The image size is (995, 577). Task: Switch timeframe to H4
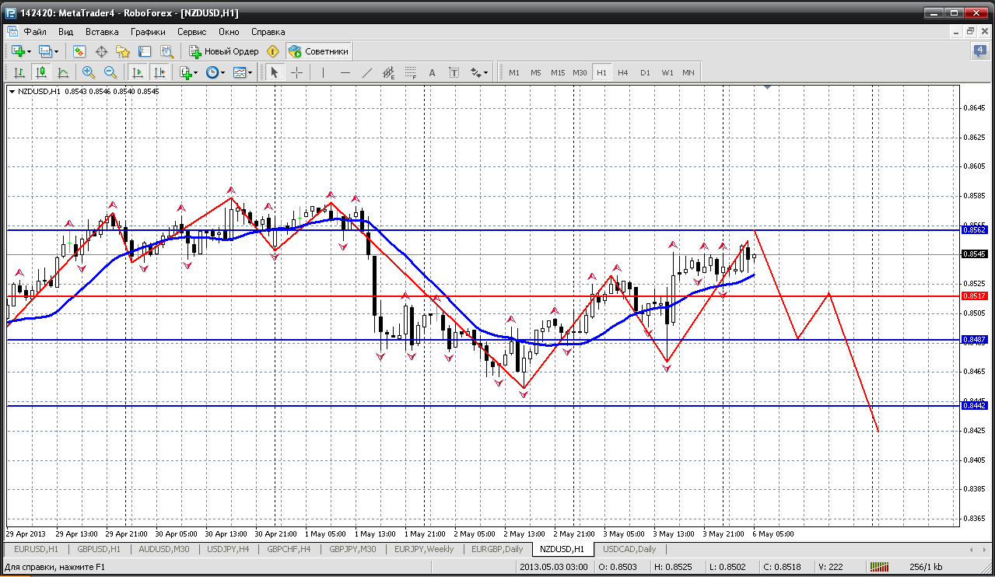pos(623,72)
